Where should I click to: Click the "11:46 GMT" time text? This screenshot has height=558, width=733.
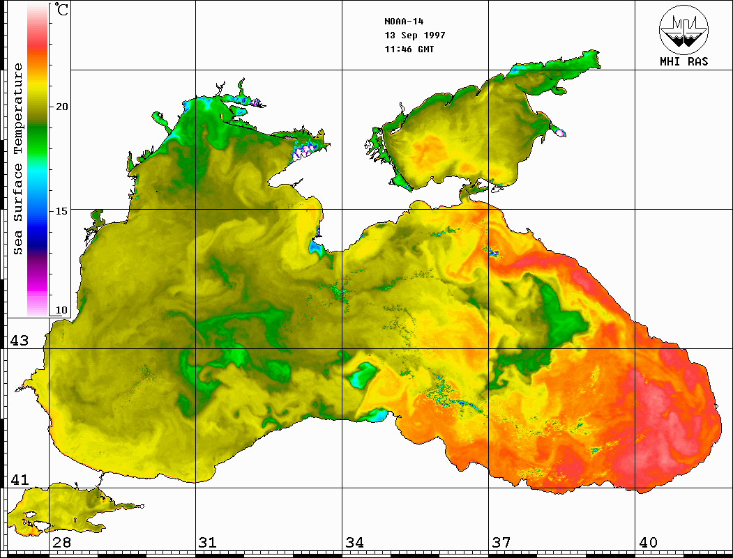point(409,49)
